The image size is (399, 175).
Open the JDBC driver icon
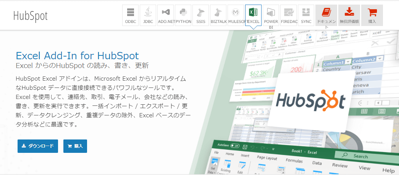[x=148, y=15]
